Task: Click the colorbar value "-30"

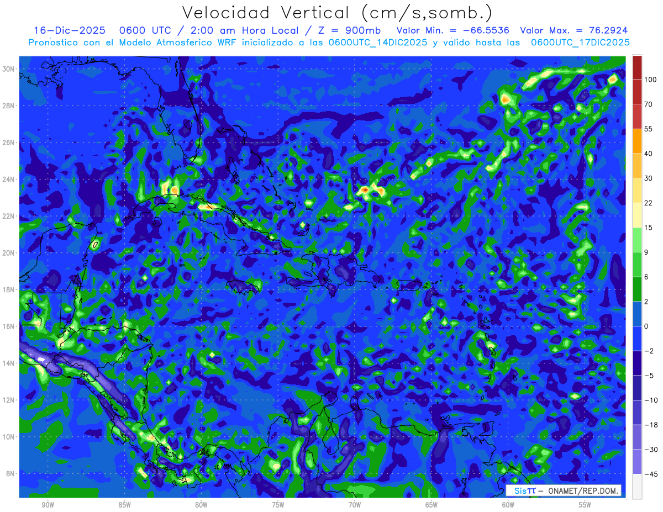Action: coord(650,450)
